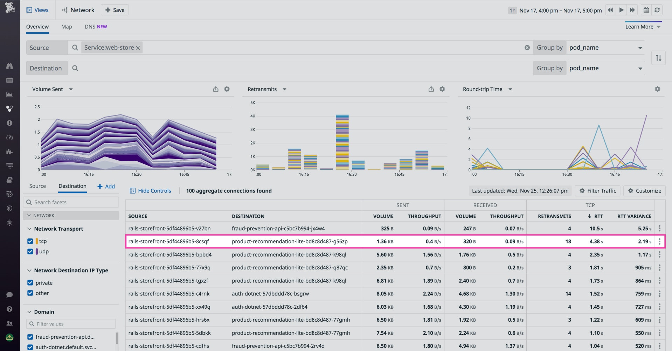The height and width of the screenshot is (351, 672).
Task: Open the Notebooks icon in the sidebar
Action: tap(9, 180)
